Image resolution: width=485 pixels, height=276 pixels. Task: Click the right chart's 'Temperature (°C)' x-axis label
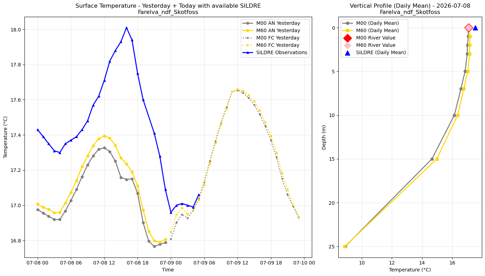click(410, 270)
